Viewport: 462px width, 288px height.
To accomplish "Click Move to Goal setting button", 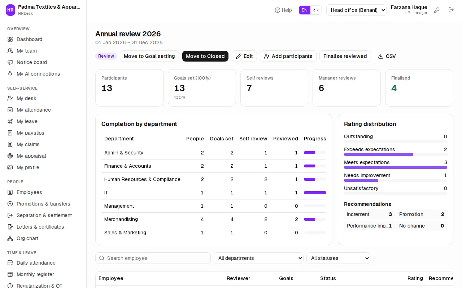I will (x=149, y=56).
